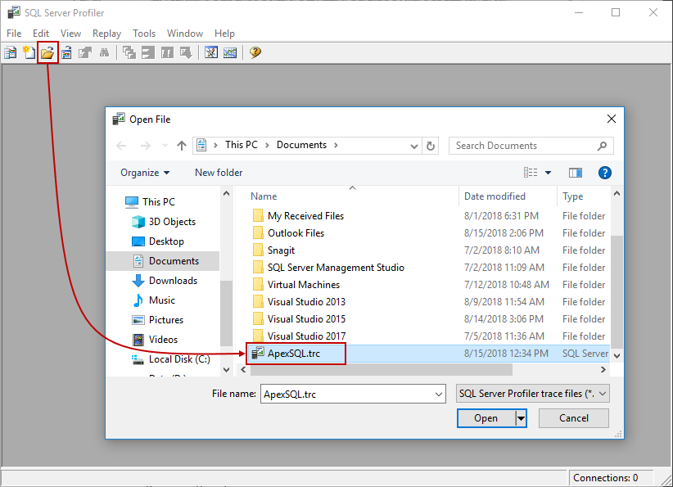The height and width of the screenshot is (487, 673).
Task: Launch Performance Monitor graph icon
Action: tap(230, 52)
